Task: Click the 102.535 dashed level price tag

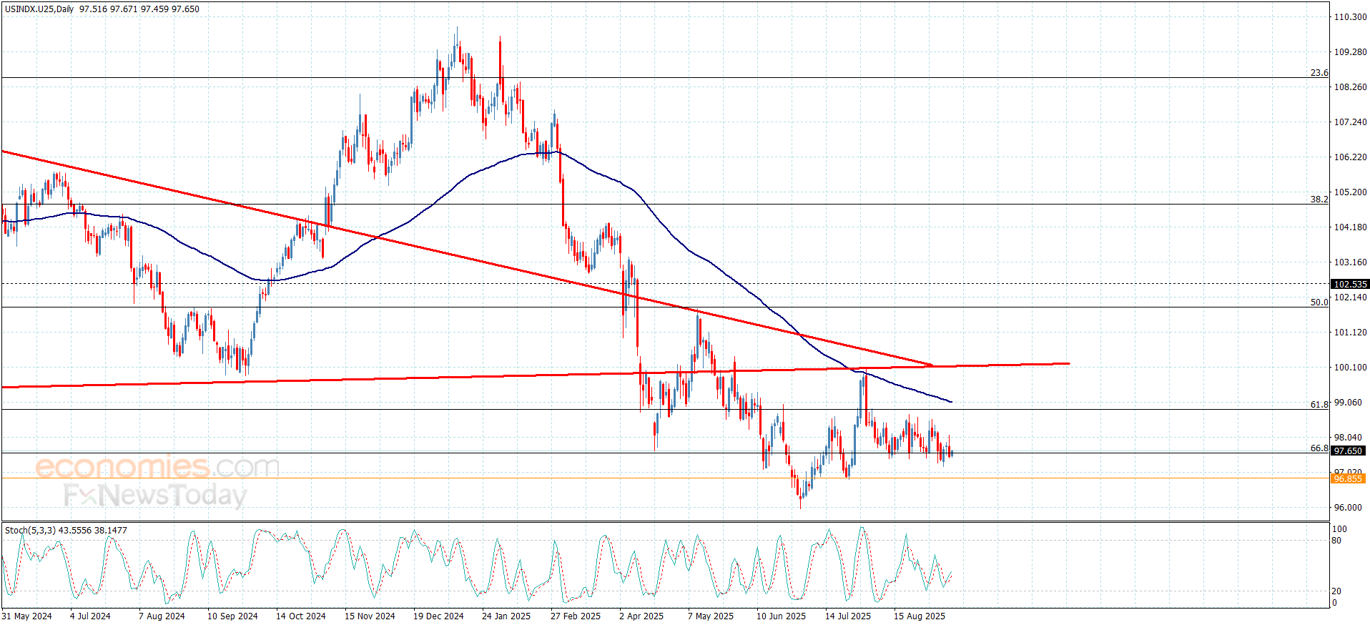Action: [x=1350, y=285]
